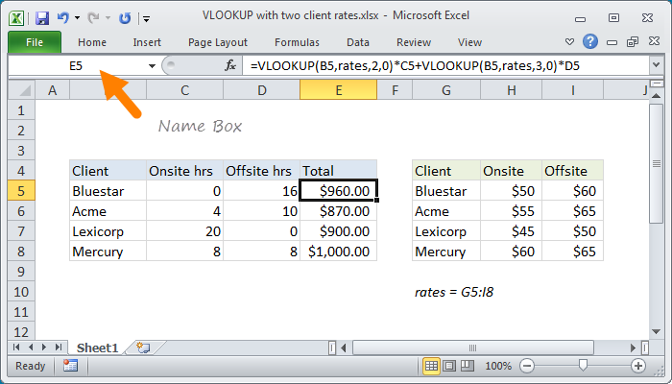This screenshot has height=384, width=672.
Task: Open the Name Box dropdown arrow
Action: pos(152,65)
